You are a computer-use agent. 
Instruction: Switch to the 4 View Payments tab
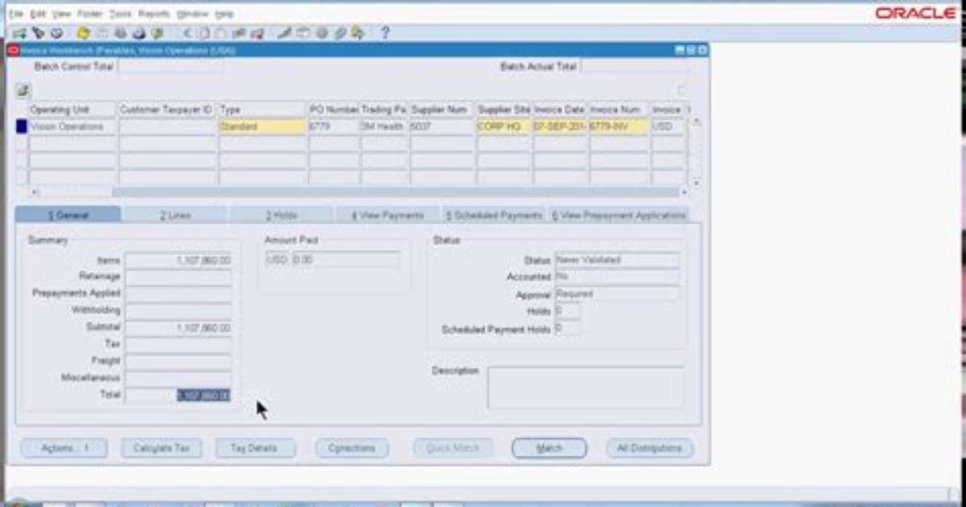coord(388,215)
